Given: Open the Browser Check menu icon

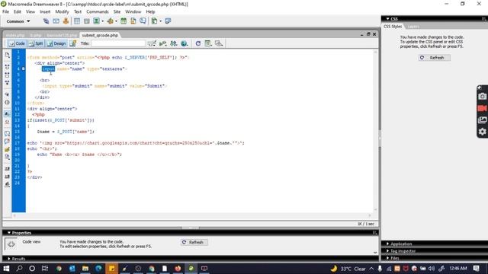Looking at the screenshot, I should click(152, 43).
